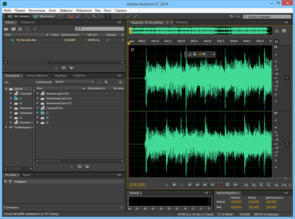Image resolution: width=295 pixels, height=219 pixels.
Task: Adjust the +0 dB volume knob
Action: click(x=195, y=54)
